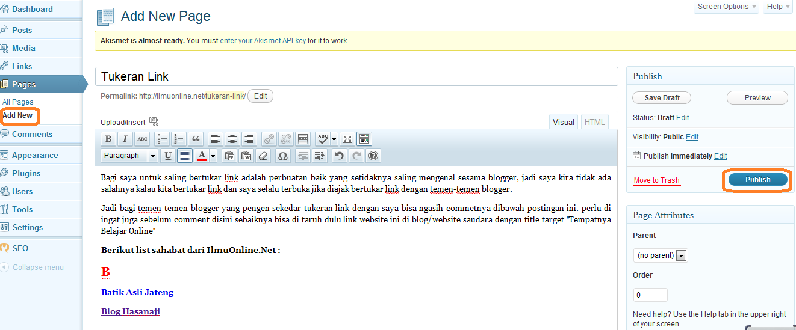Insert a custom character using the Omega icon
Screen dimensions: 796x330
click(x=282, y=156)
